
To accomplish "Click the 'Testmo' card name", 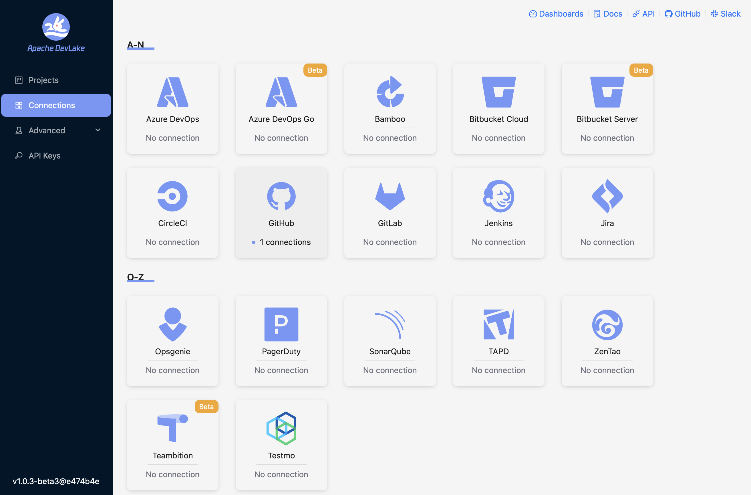I will tap(281, 456).
